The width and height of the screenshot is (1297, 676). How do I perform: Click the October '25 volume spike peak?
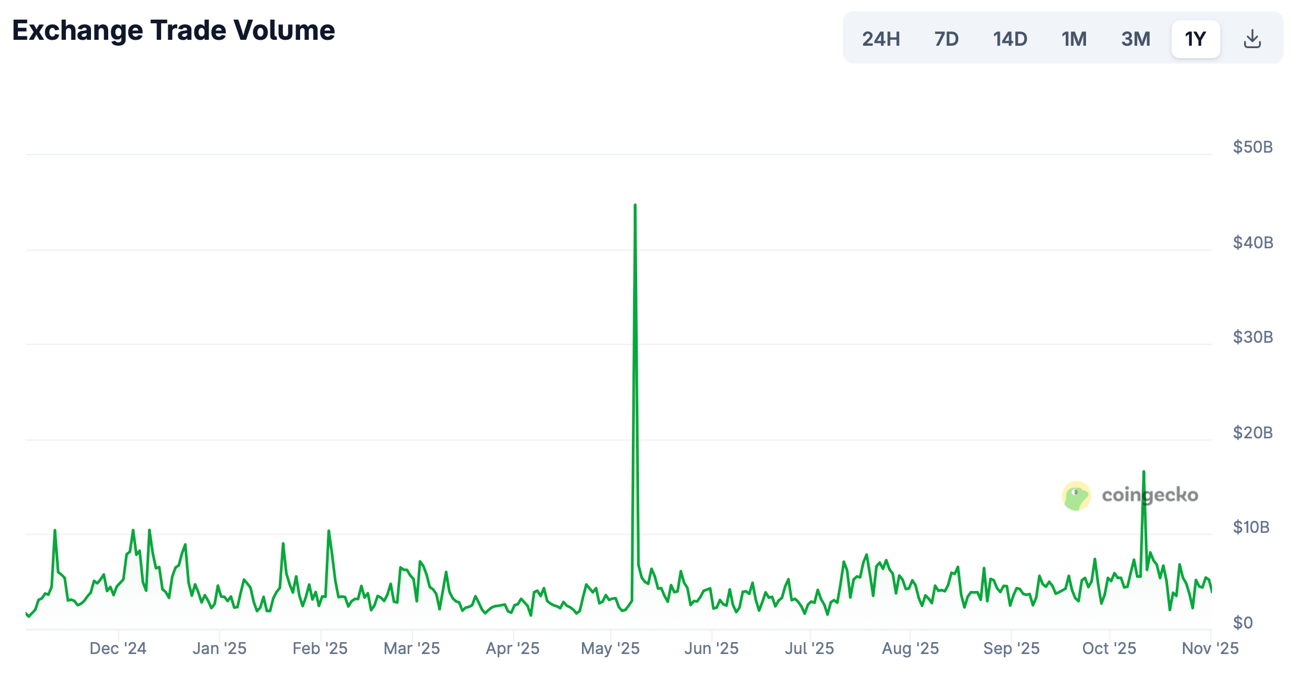tap(1144, 472)
